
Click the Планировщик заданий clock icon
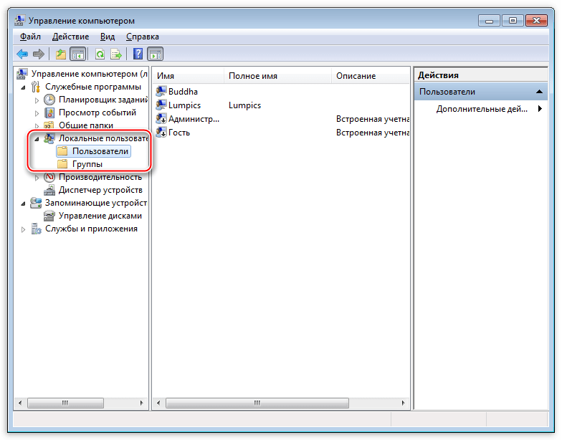pyautogui.click(x=49, y=99)
